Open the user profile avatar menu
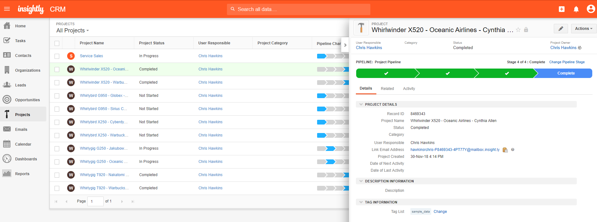597x222 pixels. pyautogui.click(x=591, y=9)
